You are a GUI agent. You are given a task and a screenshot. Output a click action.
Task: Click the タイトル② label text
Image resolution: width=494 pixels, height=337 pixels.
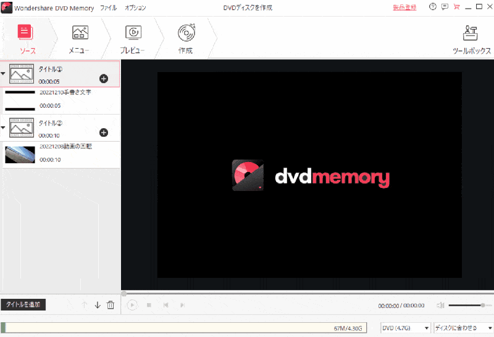click(51, 123)
